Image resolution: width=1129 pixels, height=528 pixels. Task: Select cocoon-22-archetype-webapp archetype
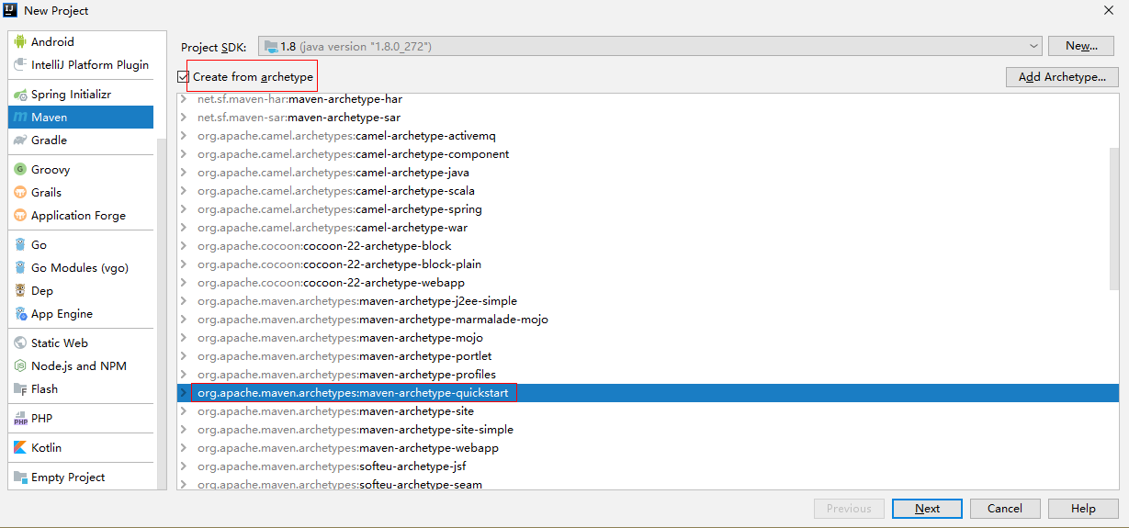pos(648,283)
